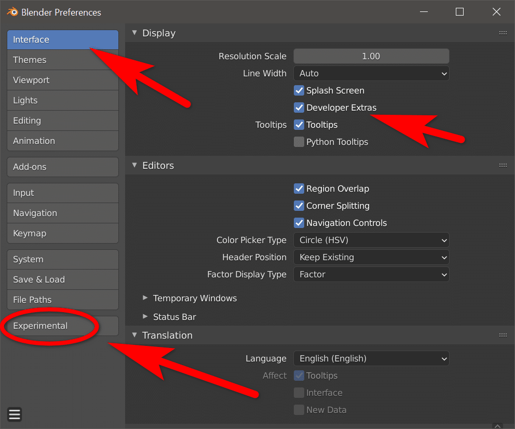
Task: Switch to the Input preferences section
Action: point(63,193)
